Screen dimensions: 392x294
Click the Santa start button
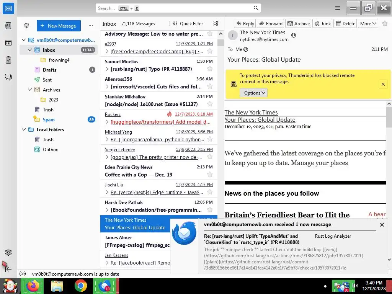point(10,286)
